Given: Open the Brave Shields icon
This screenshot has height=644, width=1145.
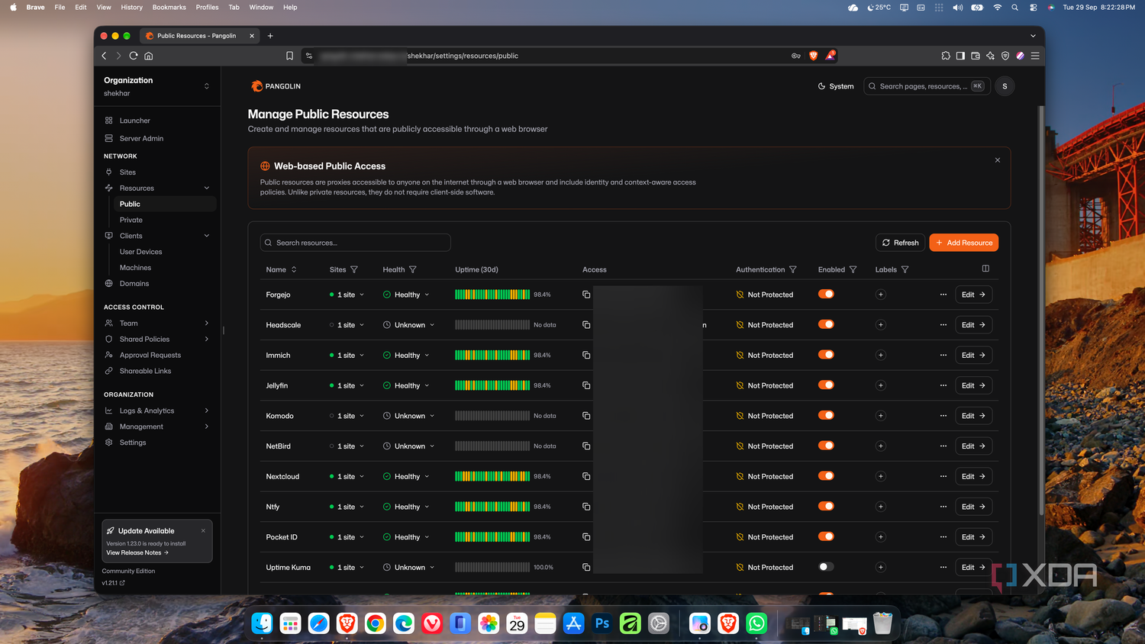Looking at the screenshot, I should click(x=813, y=56).
